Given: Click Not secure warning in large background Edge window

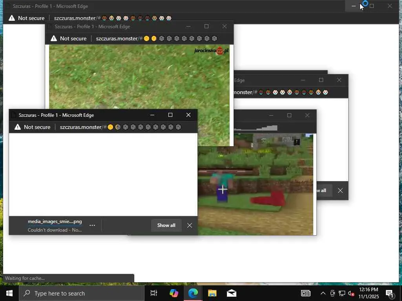Looking at the screenshot, I should [26, 18].
